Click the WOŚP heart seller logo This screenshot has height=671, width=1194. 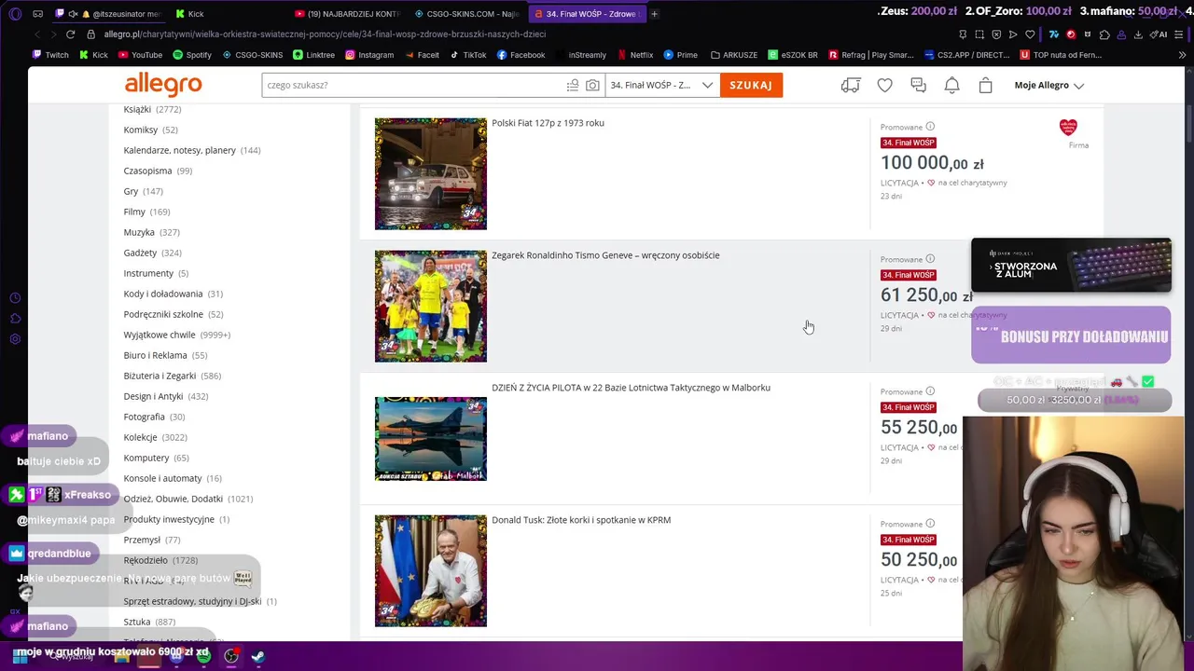coord(1068,128)
